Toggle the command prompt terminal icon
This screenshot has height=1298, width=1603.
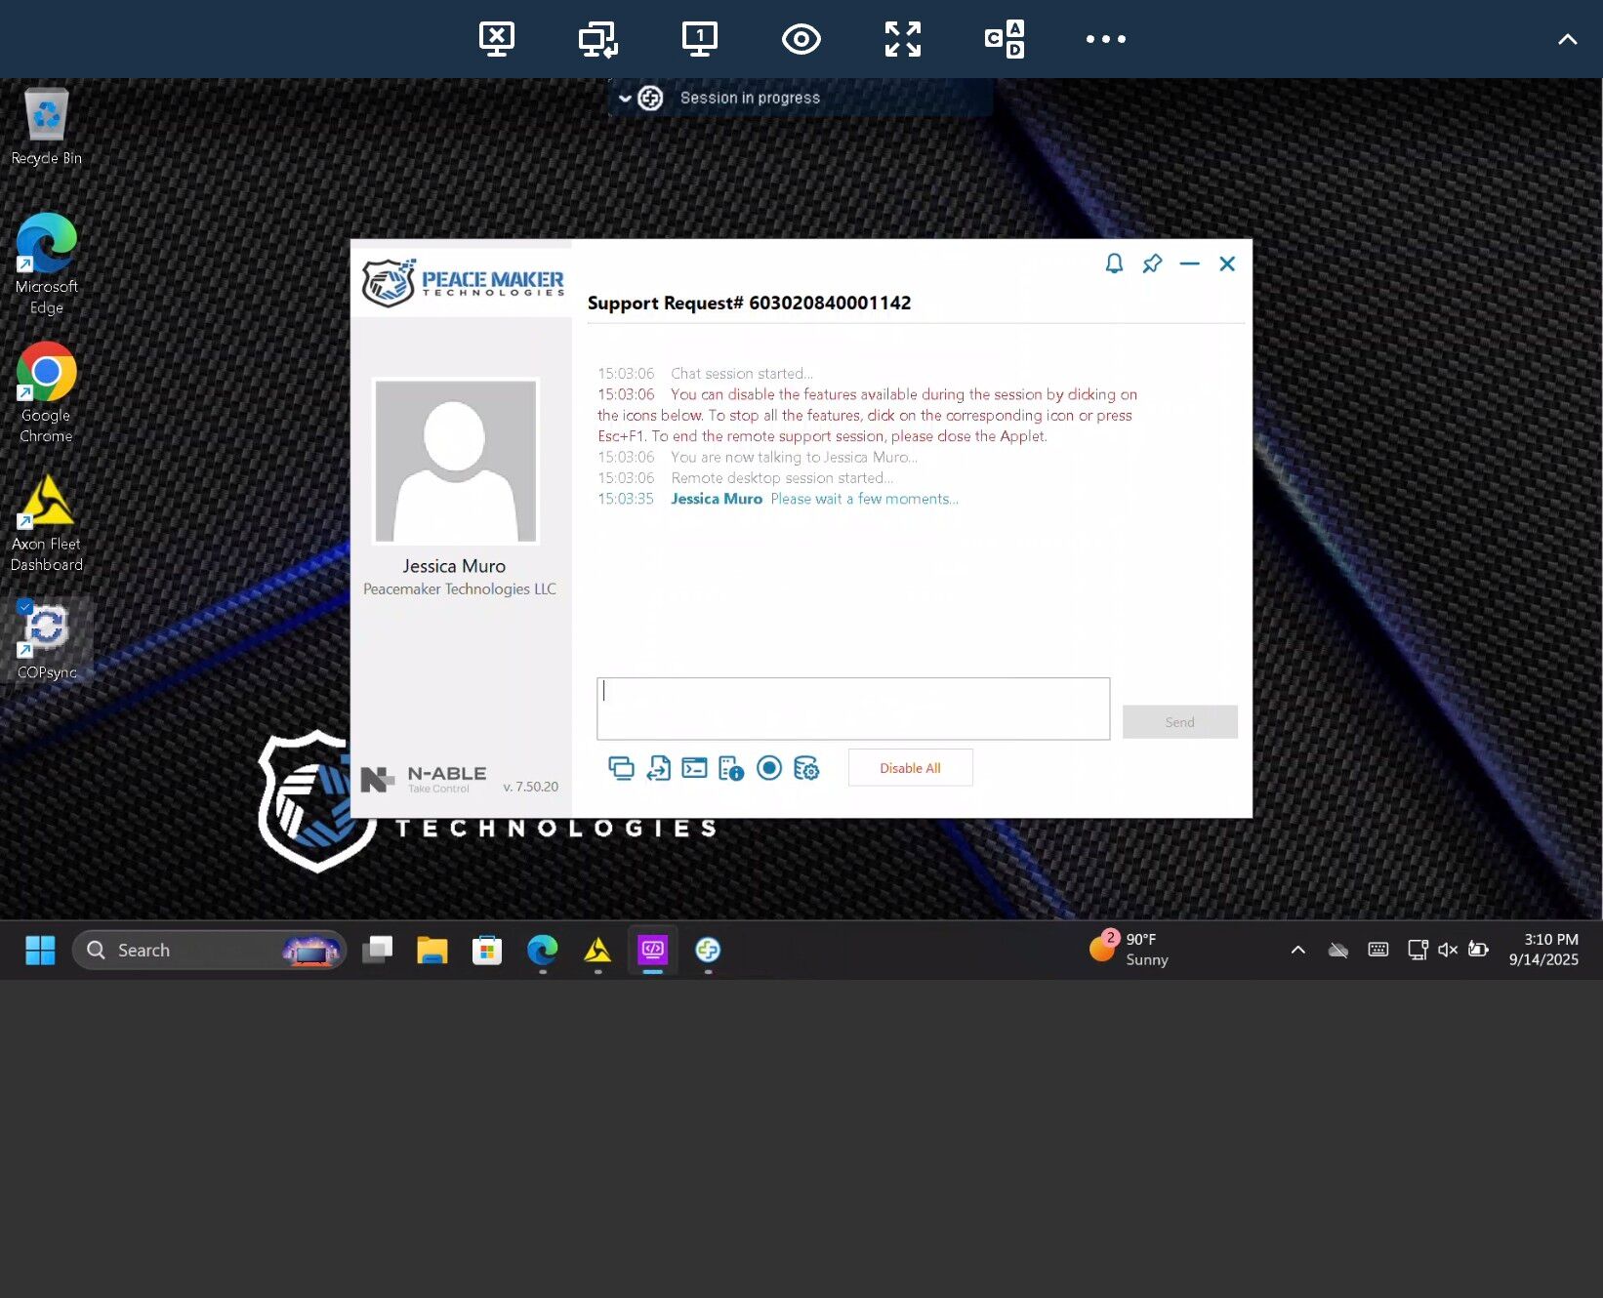[694, 768]
